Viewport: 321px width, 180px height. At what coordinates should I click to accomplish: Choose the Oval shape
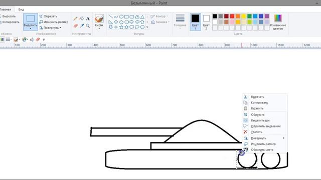tap(121, 16)
